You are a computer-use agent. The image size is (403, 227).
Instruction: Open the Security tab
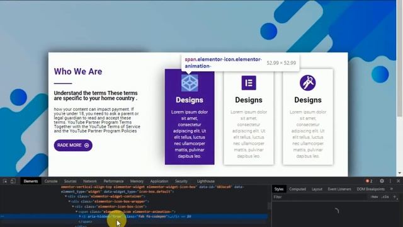(181, 181)
